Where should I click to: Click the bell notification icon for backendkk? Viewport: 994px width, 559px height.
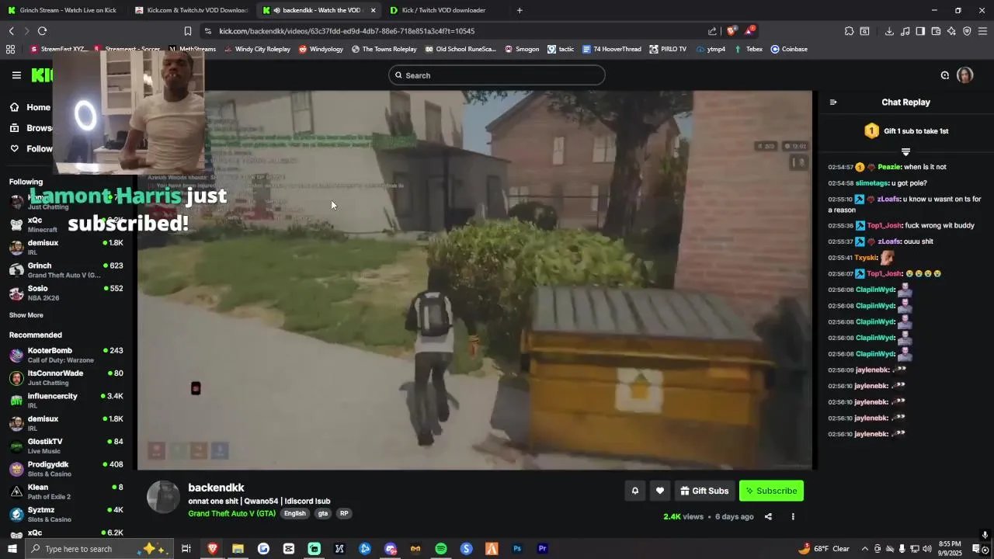[x=634, y=491]
